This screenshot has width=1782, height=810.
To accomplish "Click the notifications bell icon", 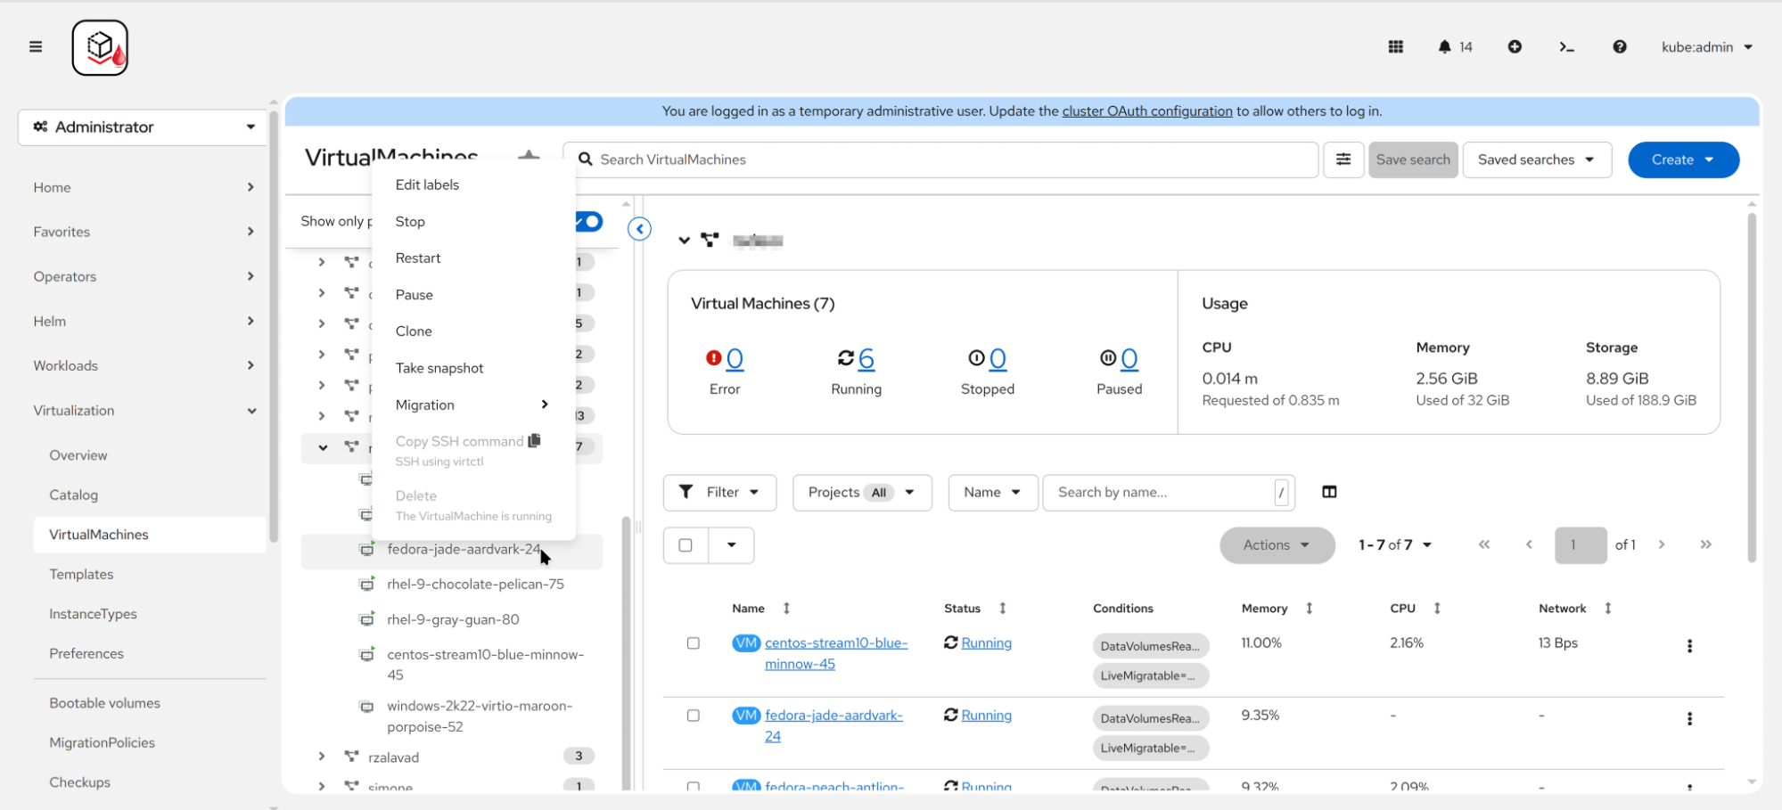I will pos(1444,47).
